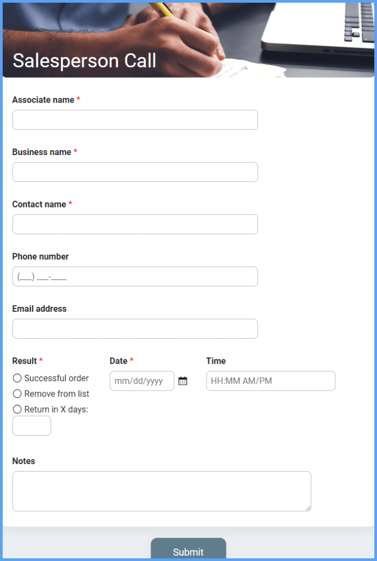
Task: Focus the Contact name input field
Action: pos(135,224)
